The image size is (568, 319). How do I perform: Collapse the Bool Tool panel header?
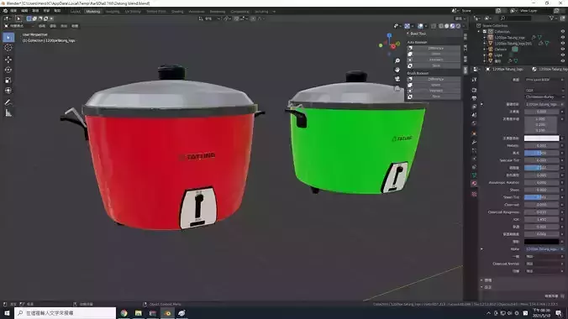click(417, 34)
